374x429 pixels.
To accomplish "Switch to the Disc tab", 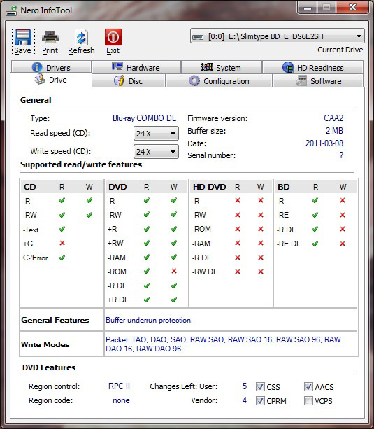I will pyautogui.click(x=129, y=81).
